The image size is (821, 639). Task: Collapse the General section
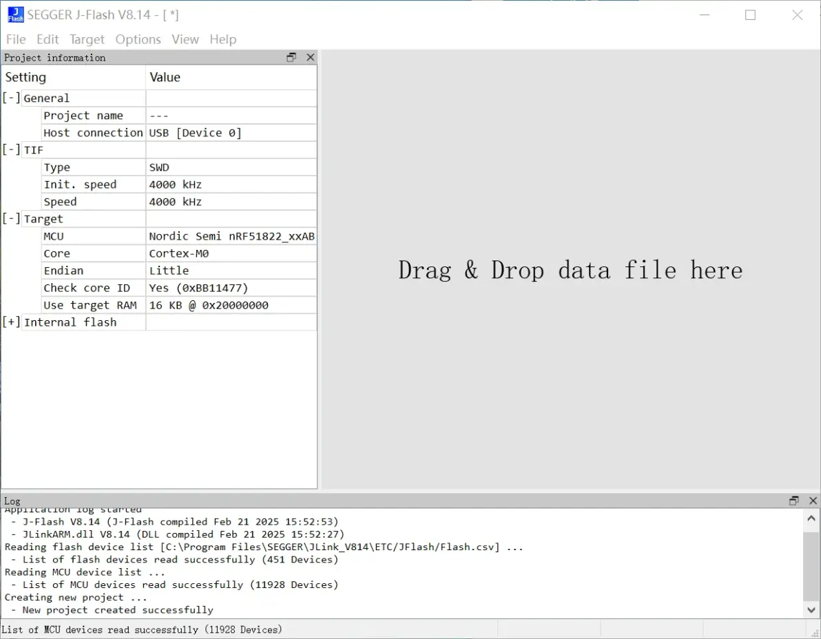coord(12,98)
